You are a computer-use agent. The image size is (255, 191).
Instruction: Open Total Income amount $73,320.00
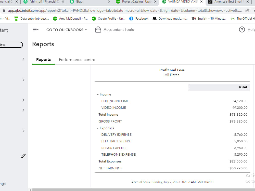click(238, 115)
